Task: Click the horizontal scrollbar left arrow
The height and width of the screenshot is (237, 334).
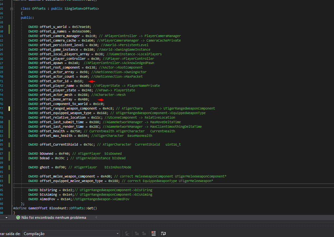Action: [96, 217]
